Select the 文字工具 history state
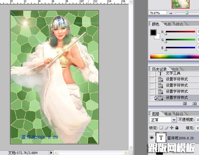This screenshot has height=155, width=199. click(173, 73)
